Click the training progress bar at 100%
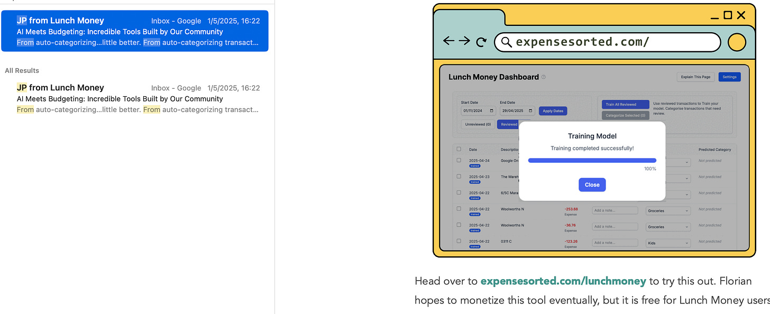Screen dimensions: 770x314 (592, 160)
